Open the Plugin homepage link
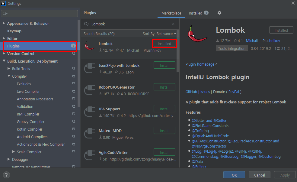The image size is (297, 182). (201, 64)
